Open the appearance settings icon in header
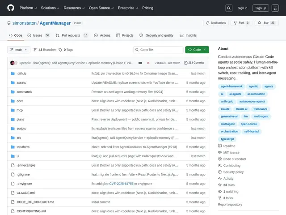The width and height of the screenshot is (286, 215). click(275, 8)
